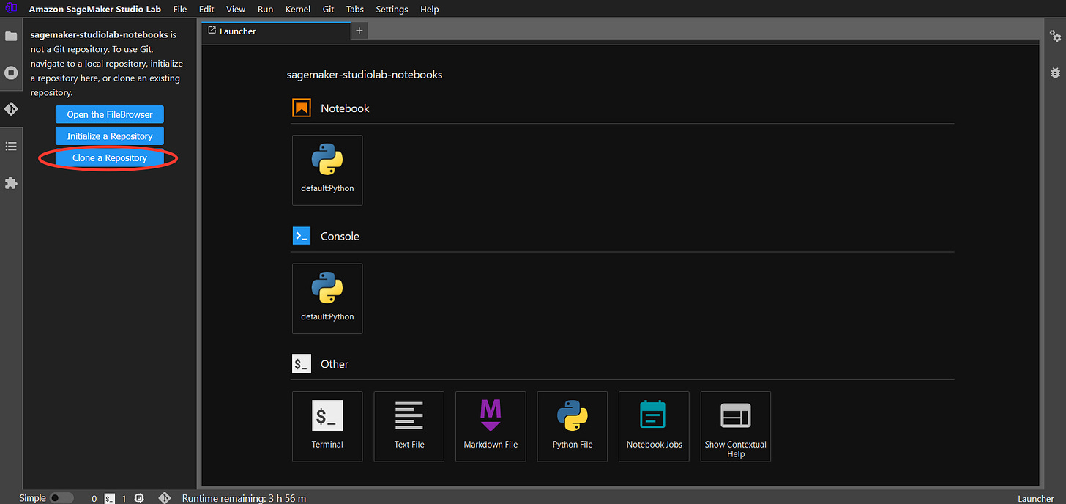Open the Kernel menu
This screenshot has height=504, width=1066.
(298, 9)
